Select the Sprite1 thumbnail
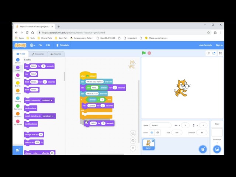 [x=149, y=144]
